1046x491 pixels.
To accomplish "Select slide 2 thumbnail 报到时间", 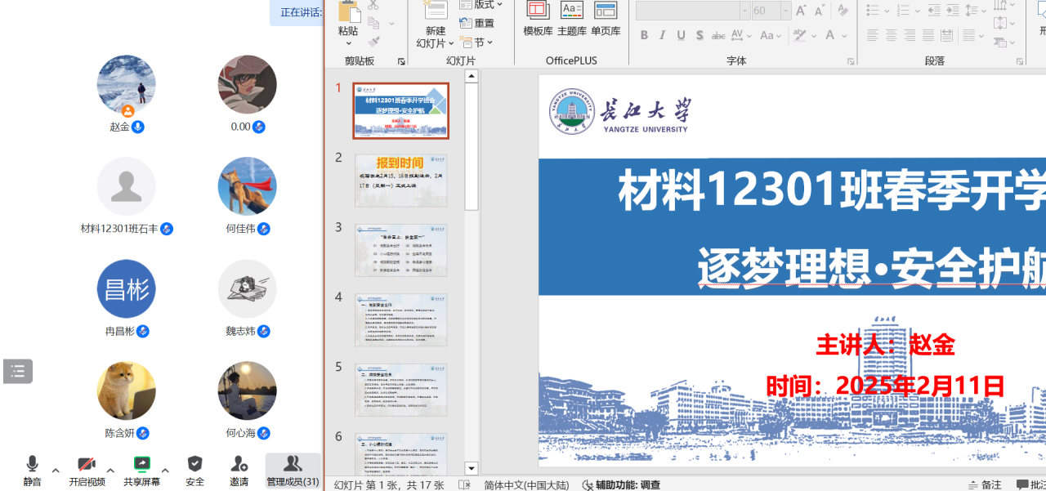I will pyautogui.click(x=400, y=180).
